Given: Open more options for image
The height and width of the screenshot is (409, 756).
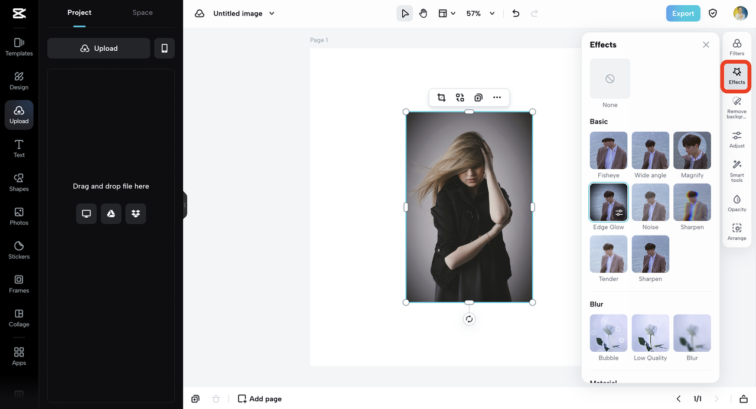Looking at the screenshot, I should (497, 97).
